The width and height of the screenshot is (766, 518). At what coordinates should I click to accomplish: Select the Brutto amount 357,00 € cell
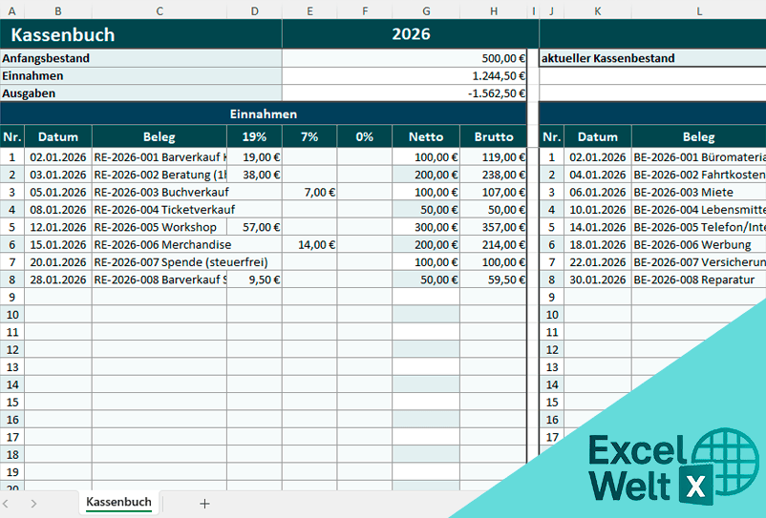(x=493, y=227)
